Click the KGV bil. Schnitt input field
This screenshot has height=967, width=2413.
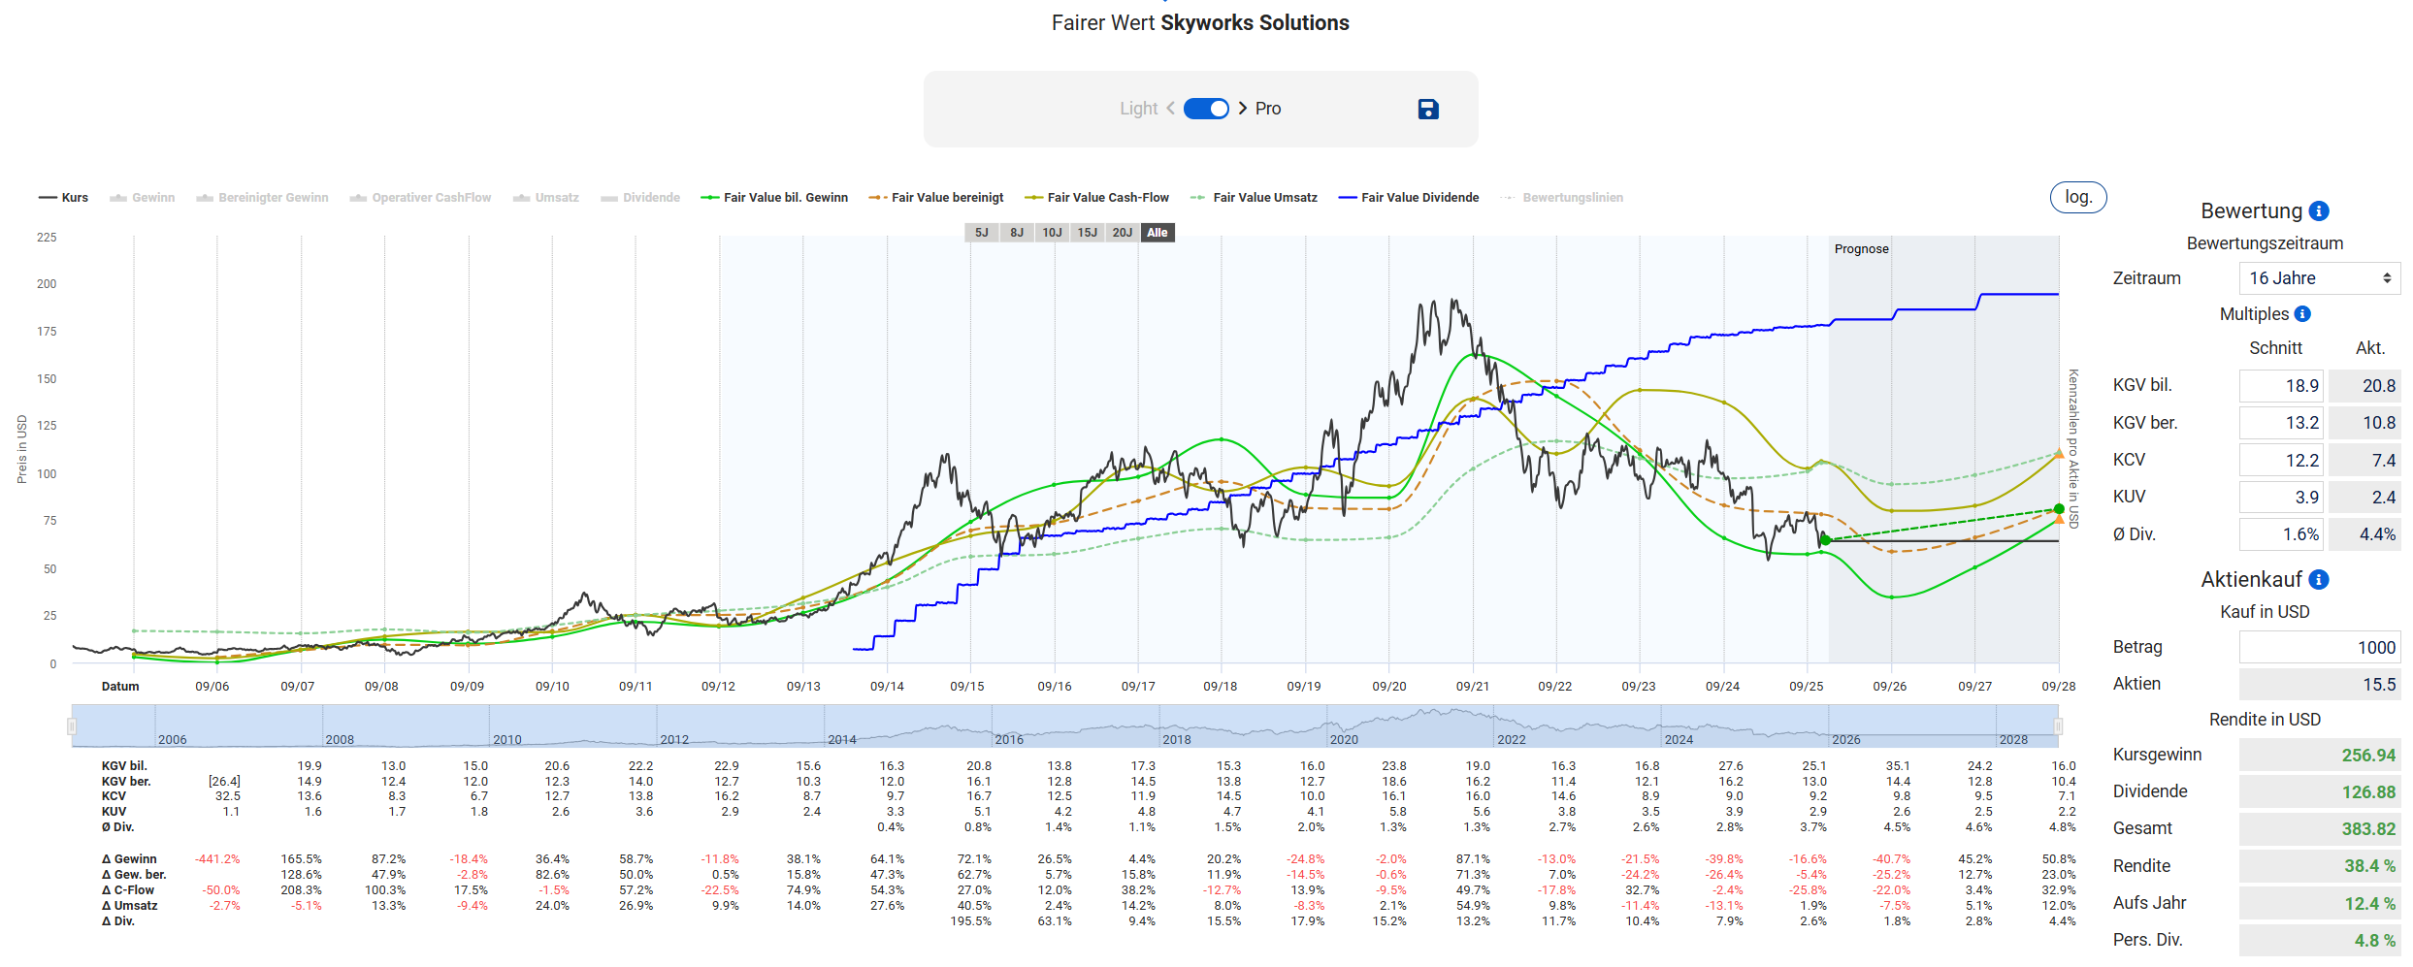(2280, 386)
